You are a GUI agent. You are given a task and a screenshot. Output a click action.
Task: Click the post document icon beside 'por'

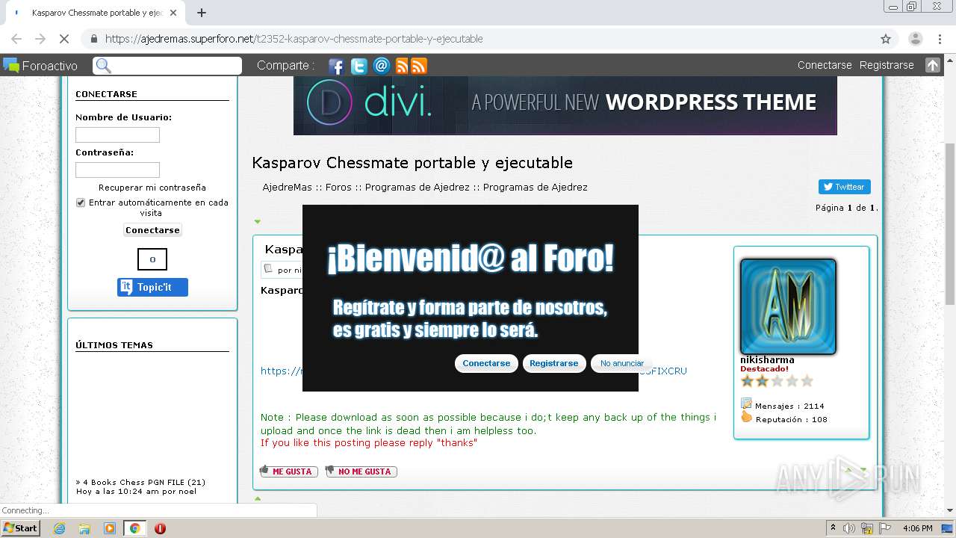click(269, 269)
